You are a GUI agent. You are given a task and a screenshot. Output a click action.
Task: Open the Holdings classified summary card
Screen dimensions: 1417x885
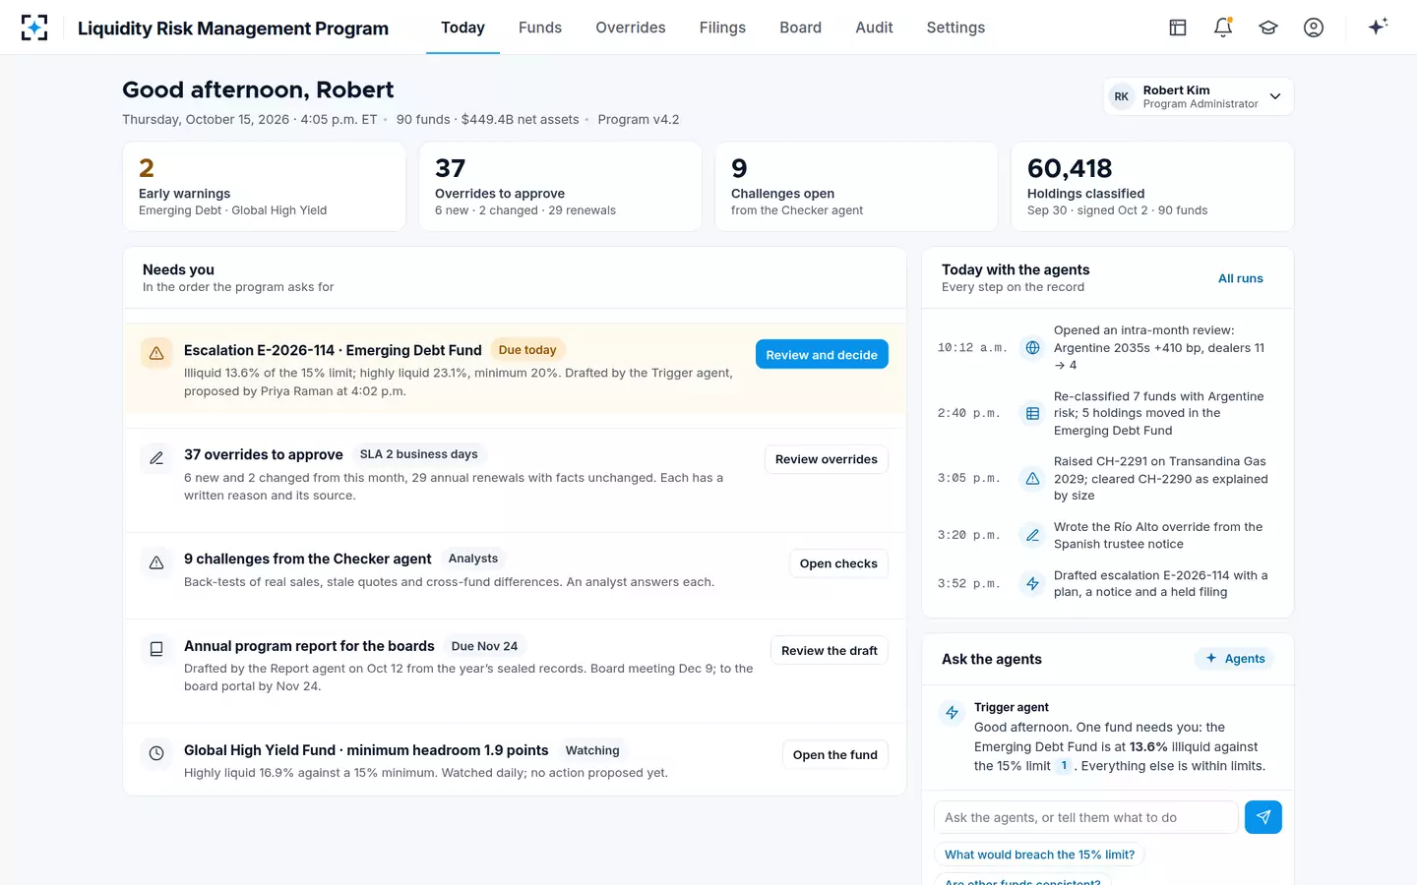click(1152, 187)
